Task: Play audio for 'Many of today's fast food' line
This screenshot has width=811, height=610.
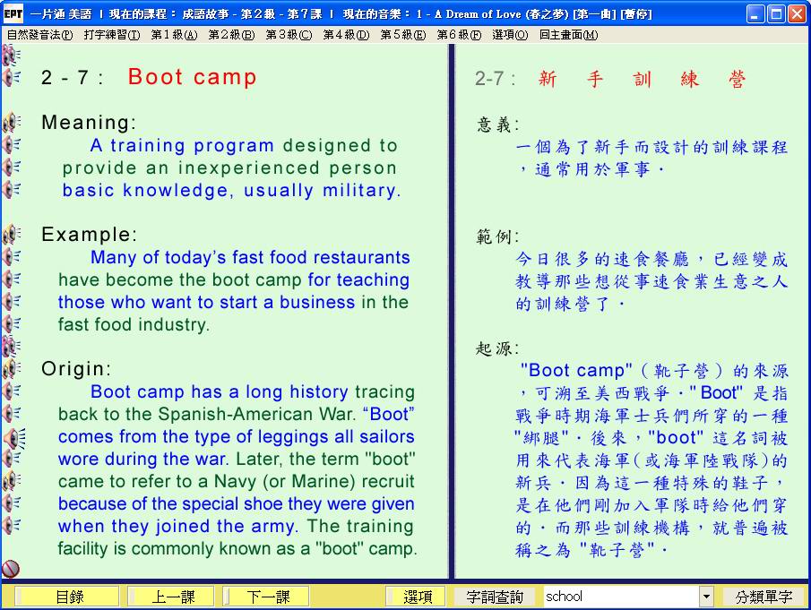Action: pos(12,257)
